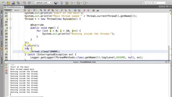172x97 pixels.
Task: Click the 't.start();' code line
Action: [x=32, y=46]
